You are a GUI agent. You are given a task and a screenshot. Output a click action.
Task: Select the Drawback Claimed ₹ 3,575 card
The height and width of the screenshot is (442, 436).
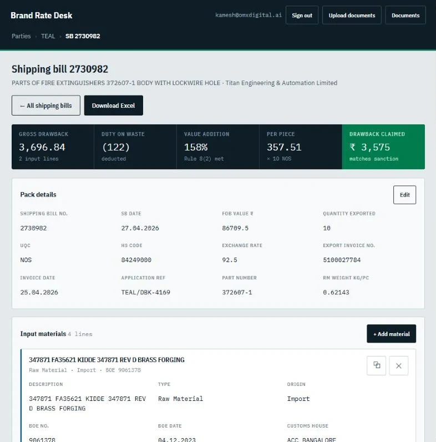click(383, 147)
